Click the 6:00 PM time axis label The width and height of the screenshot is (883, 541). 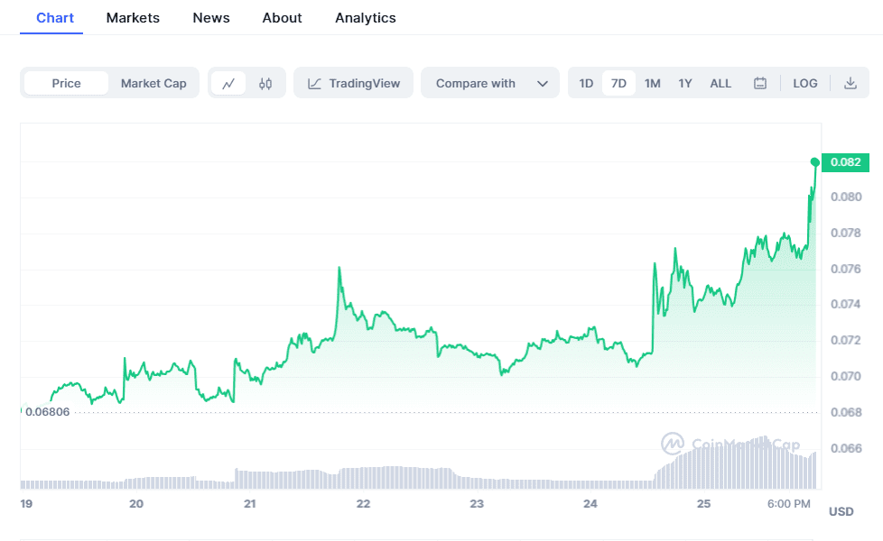coord(788,503)
